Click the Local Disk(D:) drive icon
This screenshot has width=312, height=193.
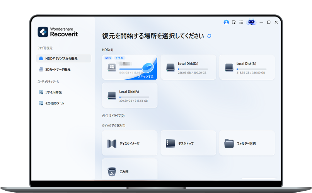pyautogui.click(x=170, y=68)
